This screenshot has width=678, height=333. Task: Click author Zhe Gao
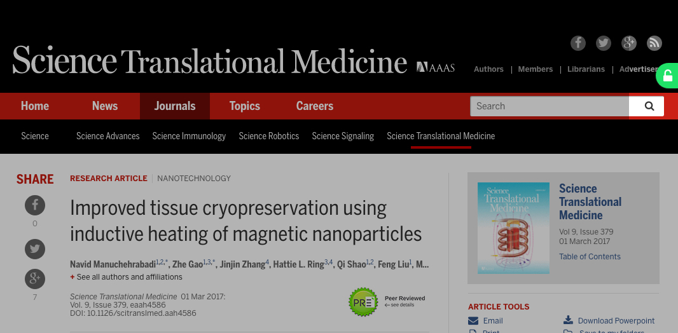(188, 264)
